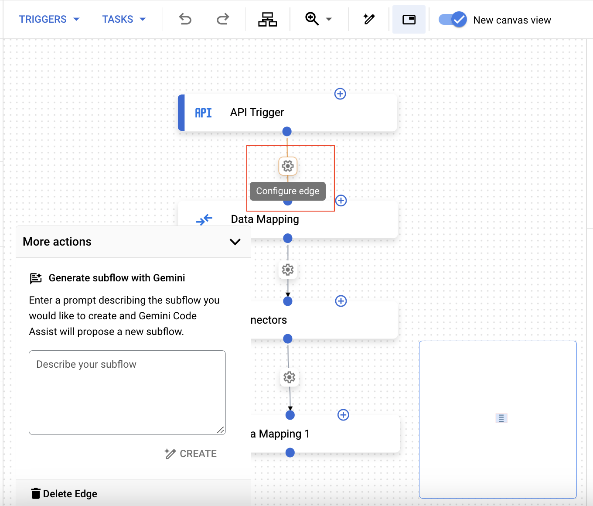Click the textarea resize handle corner

(221, 430)
